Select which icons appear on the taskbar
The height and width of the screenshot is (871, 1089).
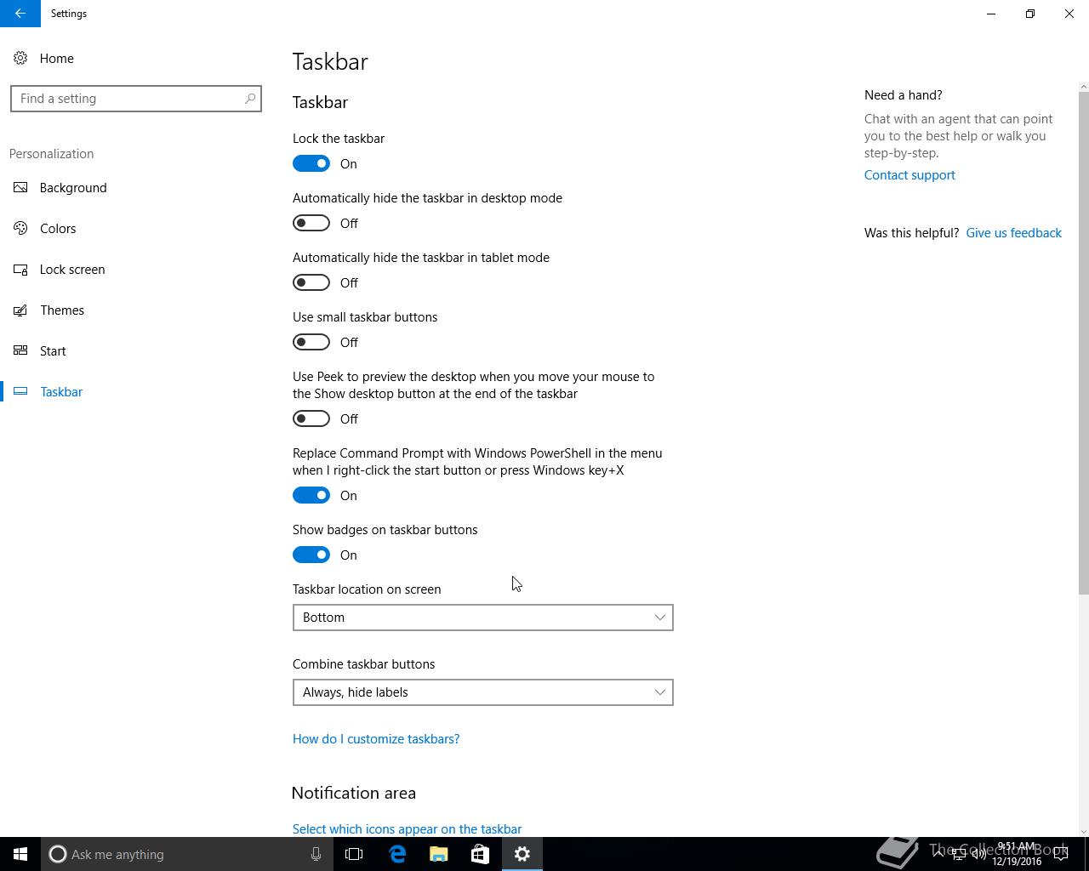click(x=407, y=829)
